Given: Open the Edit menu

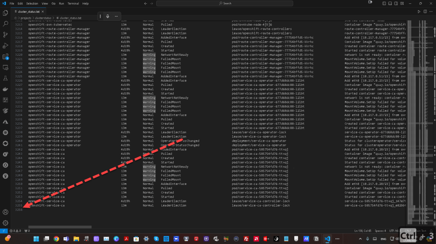Looking at the screenshot, I should tap(20, 3).
